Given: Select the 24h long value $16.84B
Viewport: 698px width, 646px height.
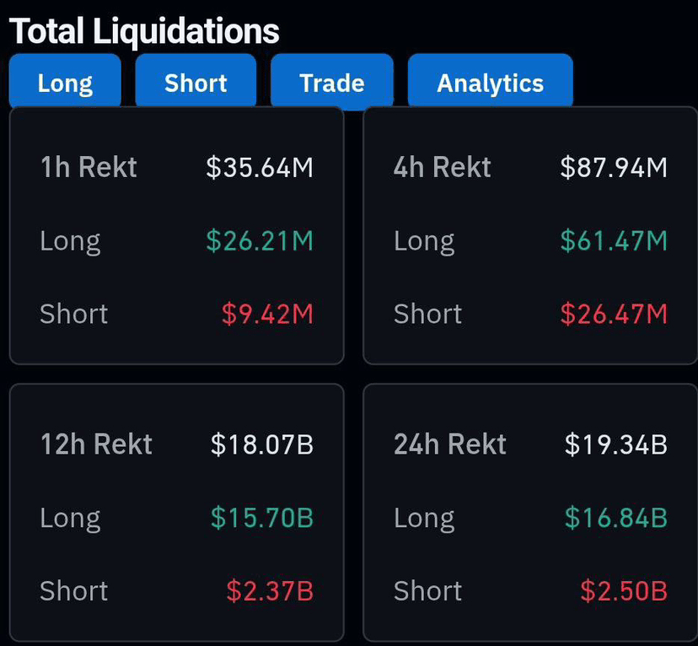Looking at the screenshot, I should click(x=616, y=517).
